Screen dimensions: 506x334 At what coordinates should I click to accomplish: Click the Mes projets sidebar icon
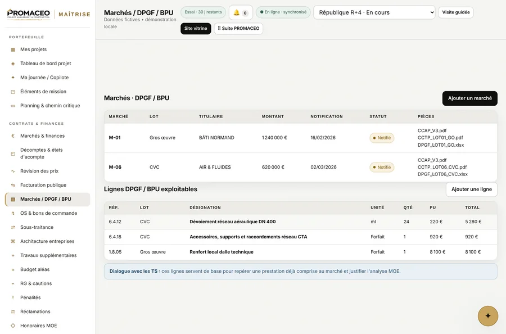(x=13, y=49)
